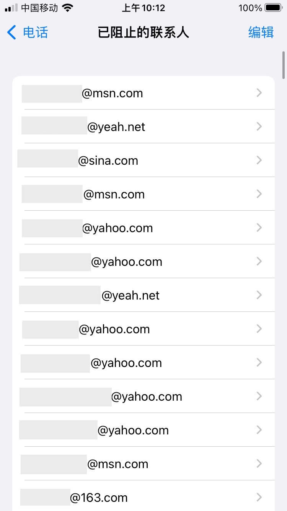Open the first @msn.com blocked contact
This screenshot has width=287, height=511.
pos(112,93)
